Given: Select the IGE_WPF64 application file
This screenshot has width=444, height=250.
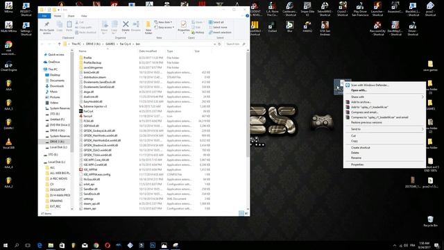Looking at the screenshot, I should [x=90, y=169].
